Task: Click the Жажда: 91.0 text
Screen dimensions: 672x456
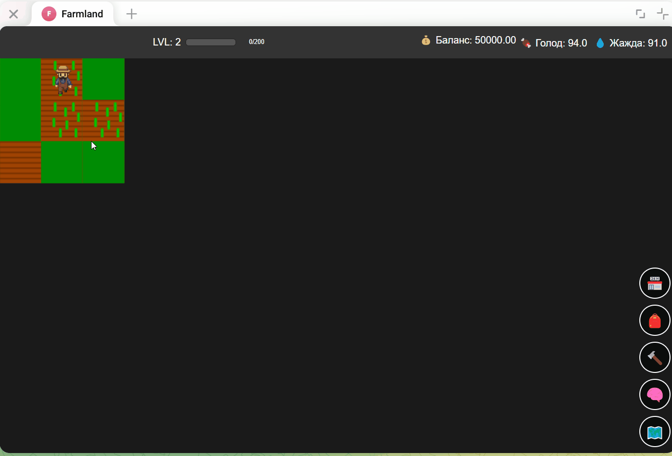Action: pos(638,43)
